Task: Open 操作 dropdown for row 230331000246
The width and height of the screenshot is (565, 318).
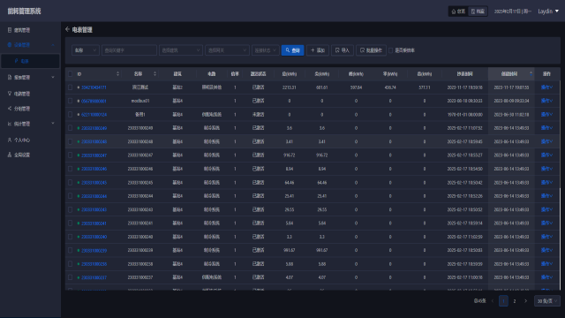Action: pos(546,169)
